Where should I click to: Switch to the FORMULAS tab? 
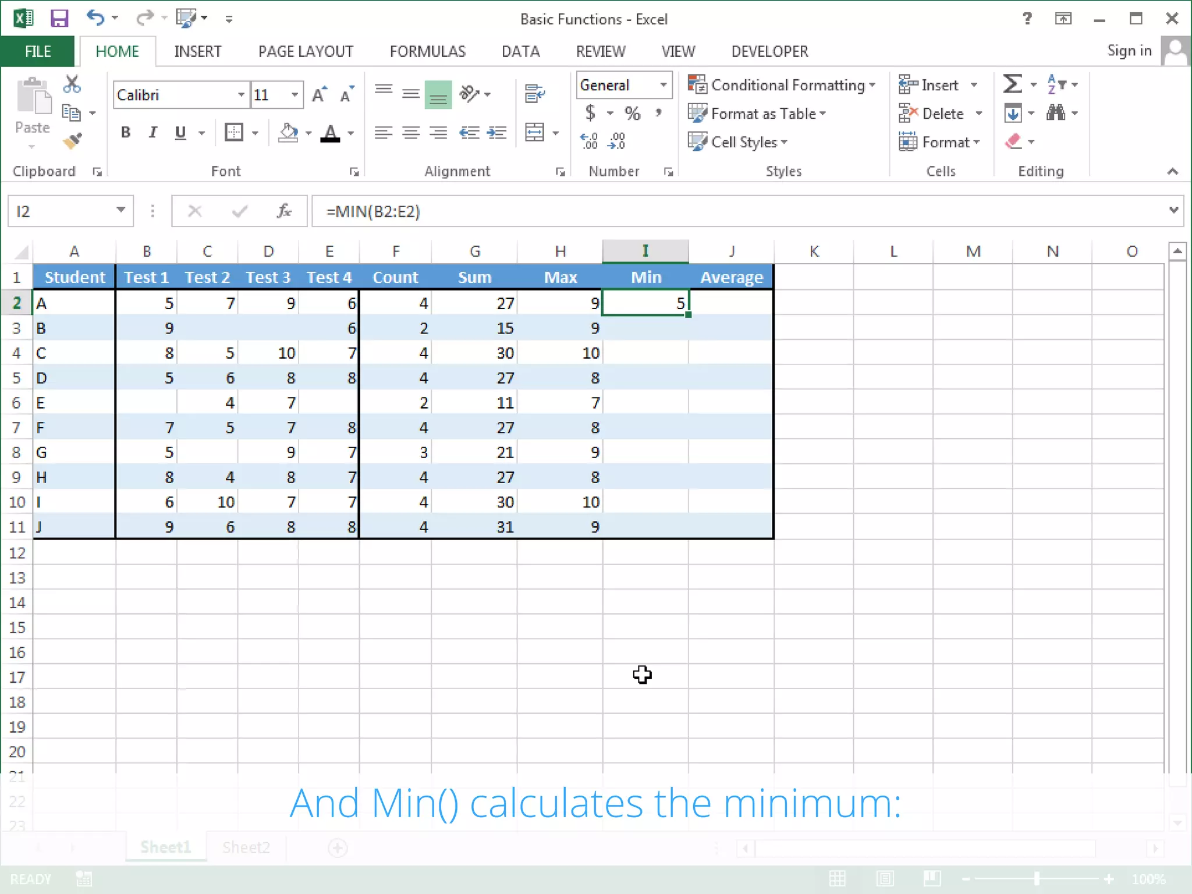(x=428, y=51)
